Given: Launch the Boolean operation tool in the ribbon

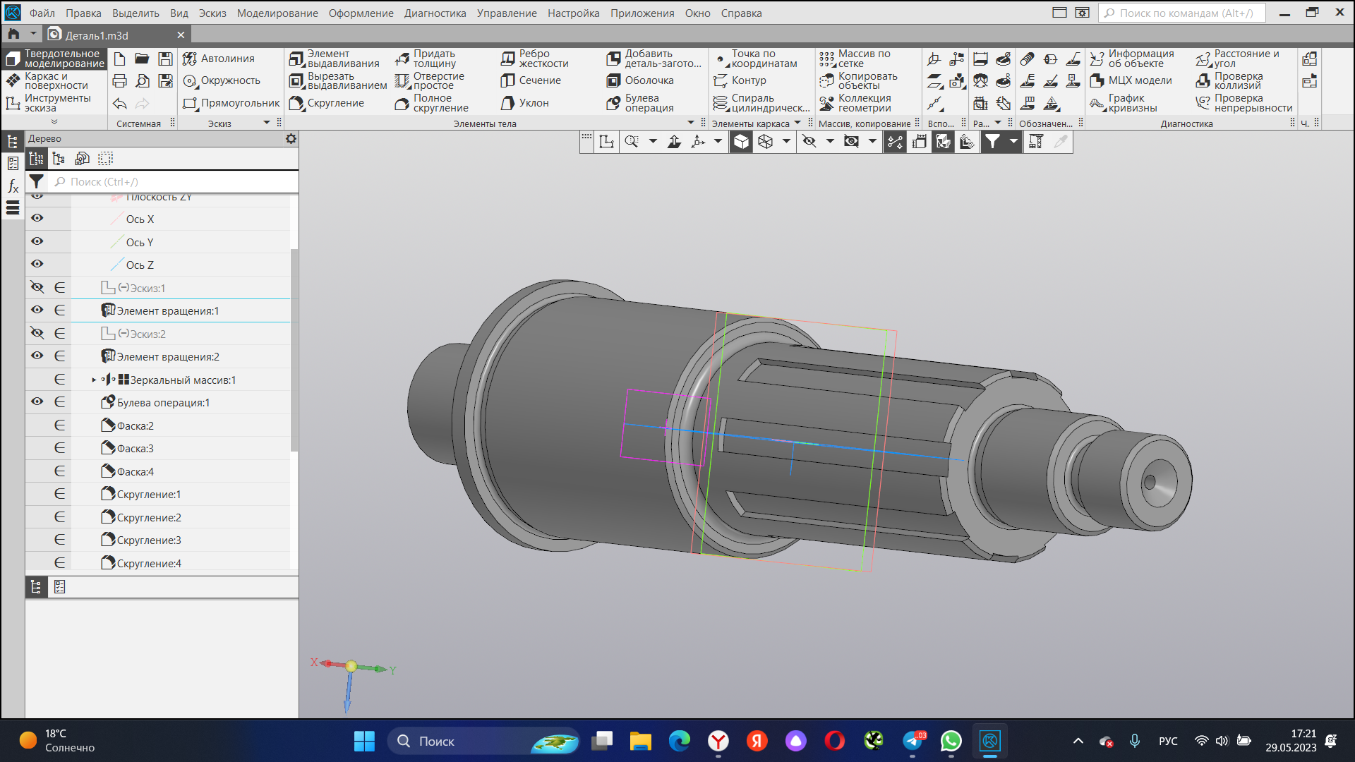Looking at the screenshot, I should tap(641, 103).
